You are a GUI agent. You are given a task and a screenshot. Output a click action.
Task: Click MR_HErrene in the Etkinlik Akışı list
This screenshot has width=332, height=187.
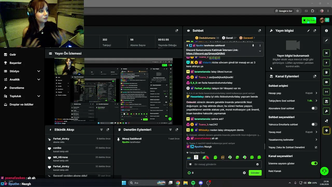[60, 157]
